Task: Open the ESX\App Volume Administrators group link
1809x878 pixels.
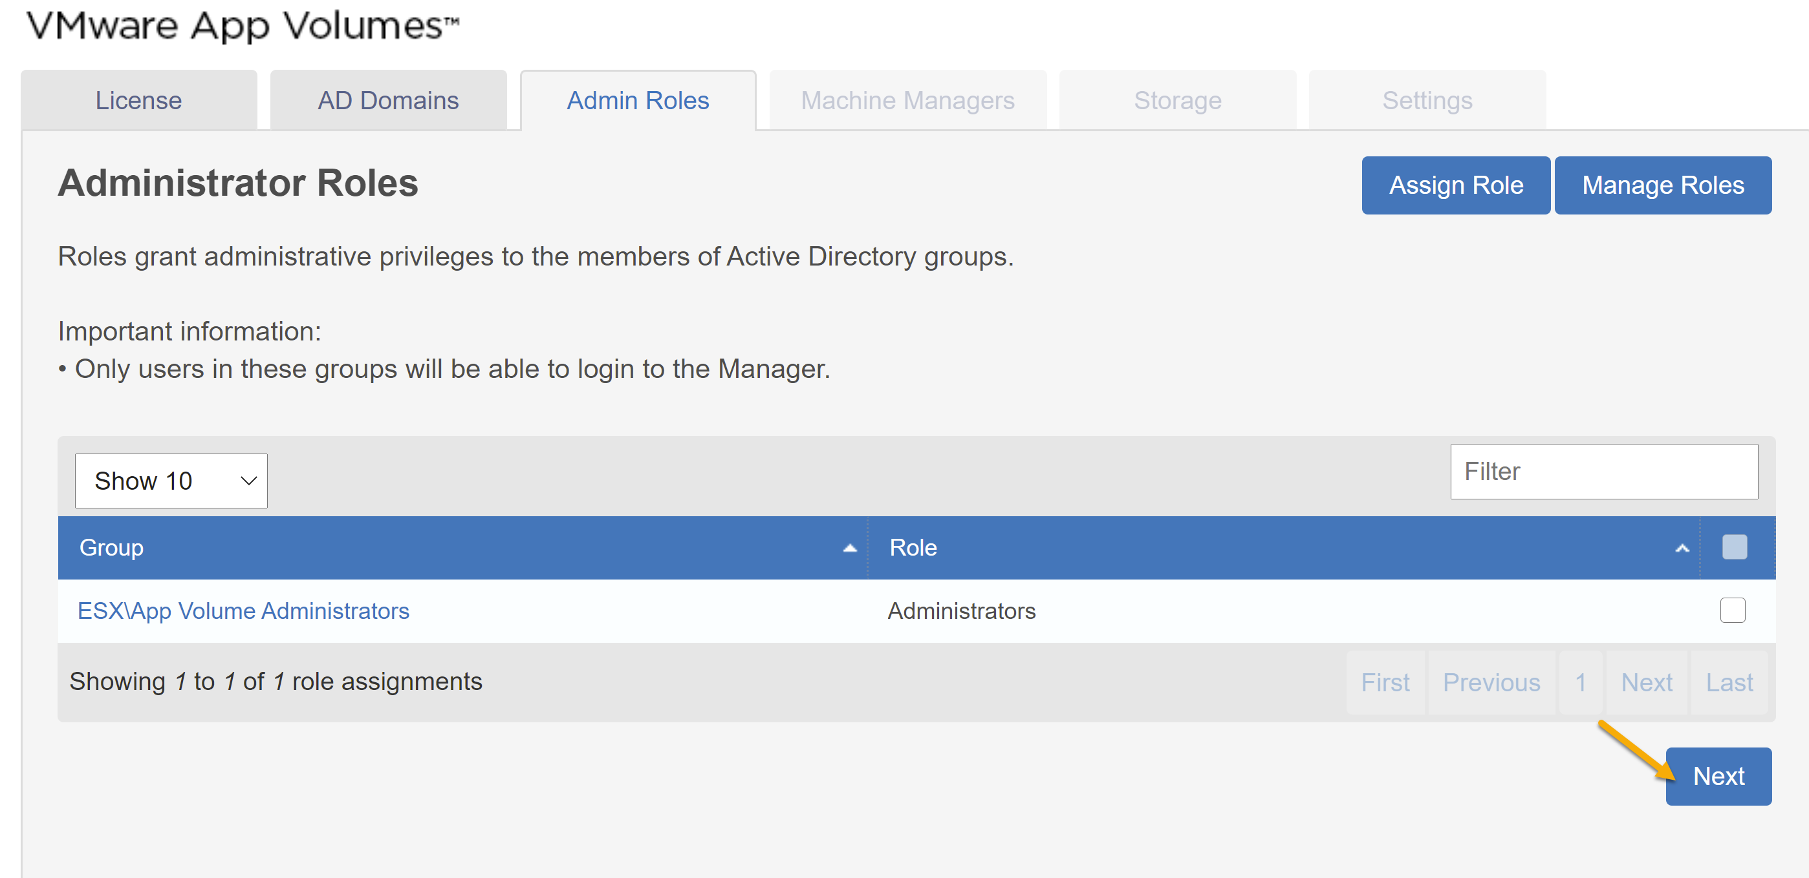Action: [243, 611]
